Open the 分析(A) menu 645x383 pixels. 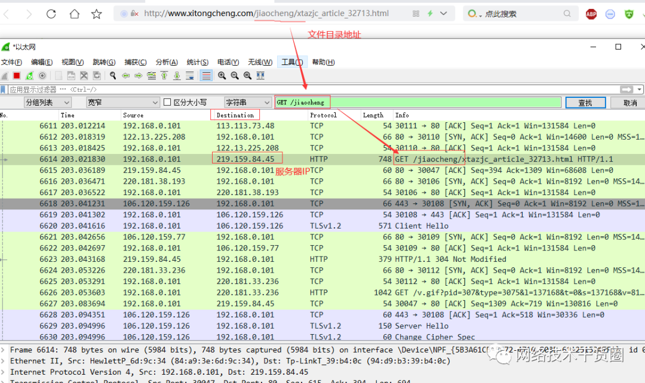pyautogui.click(x=167, y=62)
